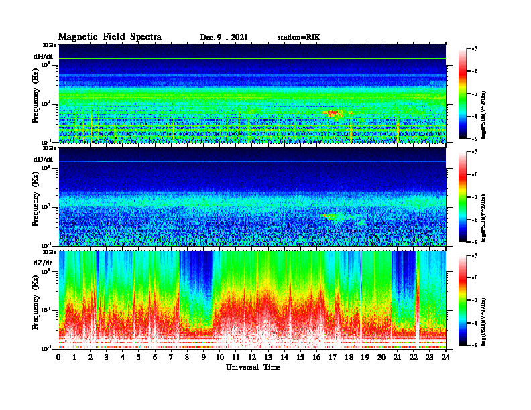Click the bright green horizontal line in dH/dt panel
531x410 pixels.
(x=252, y=58)
